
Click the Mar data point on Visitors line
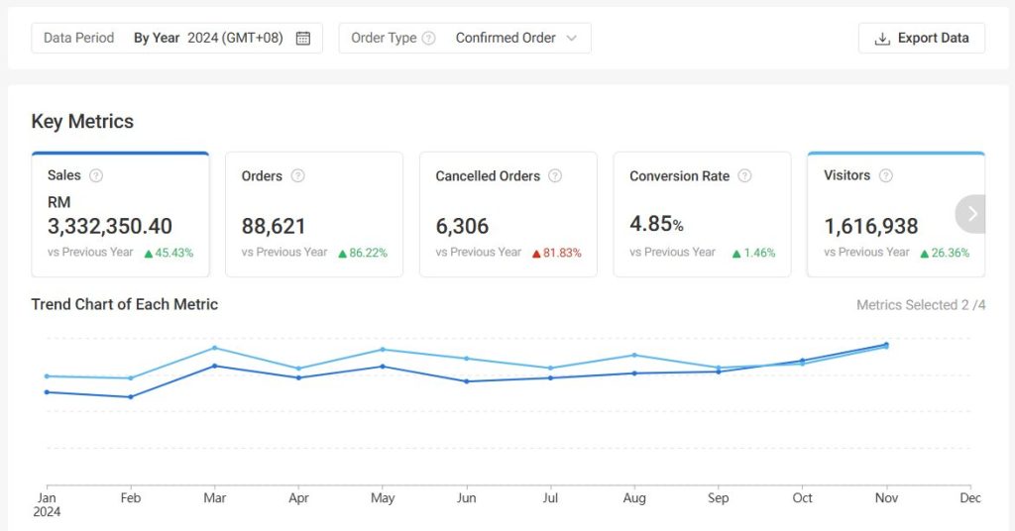pos(215,348)
